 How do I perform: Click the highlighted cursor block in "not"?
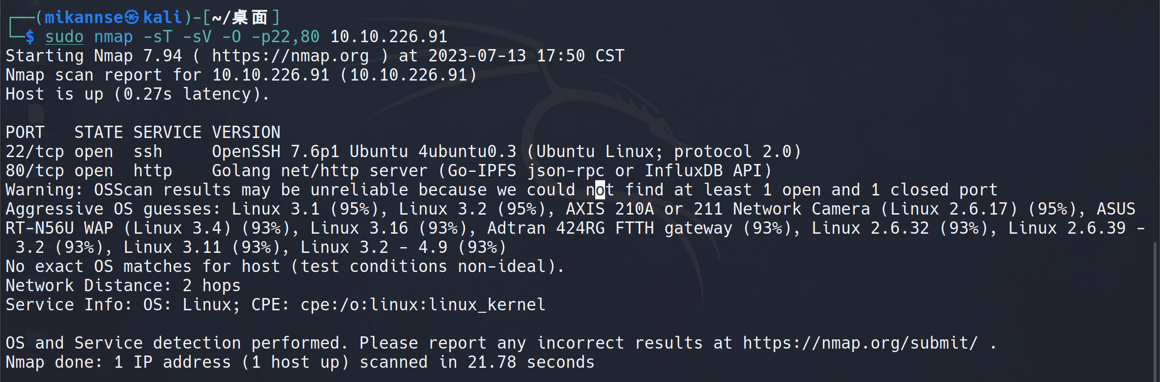click(600, 190)
